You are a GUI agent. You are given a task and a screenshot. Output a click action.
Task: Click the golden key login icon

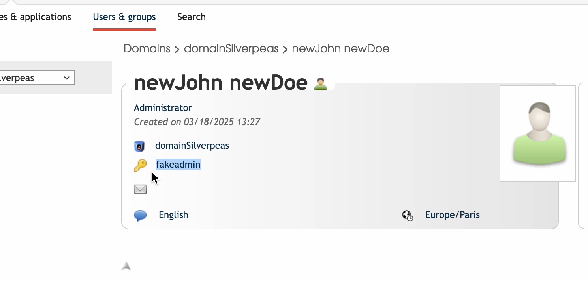click(140, 165)
